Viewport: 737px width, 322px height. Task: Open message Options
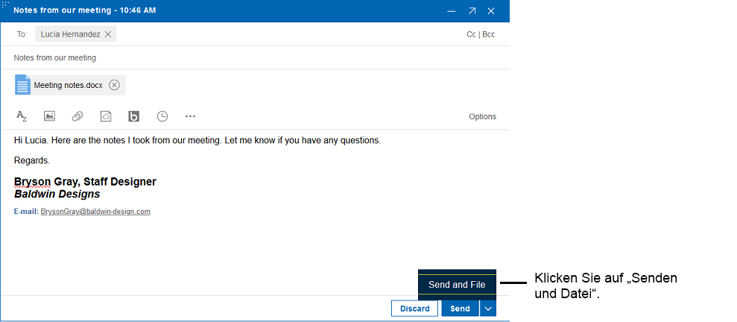[x=482, y=116]
